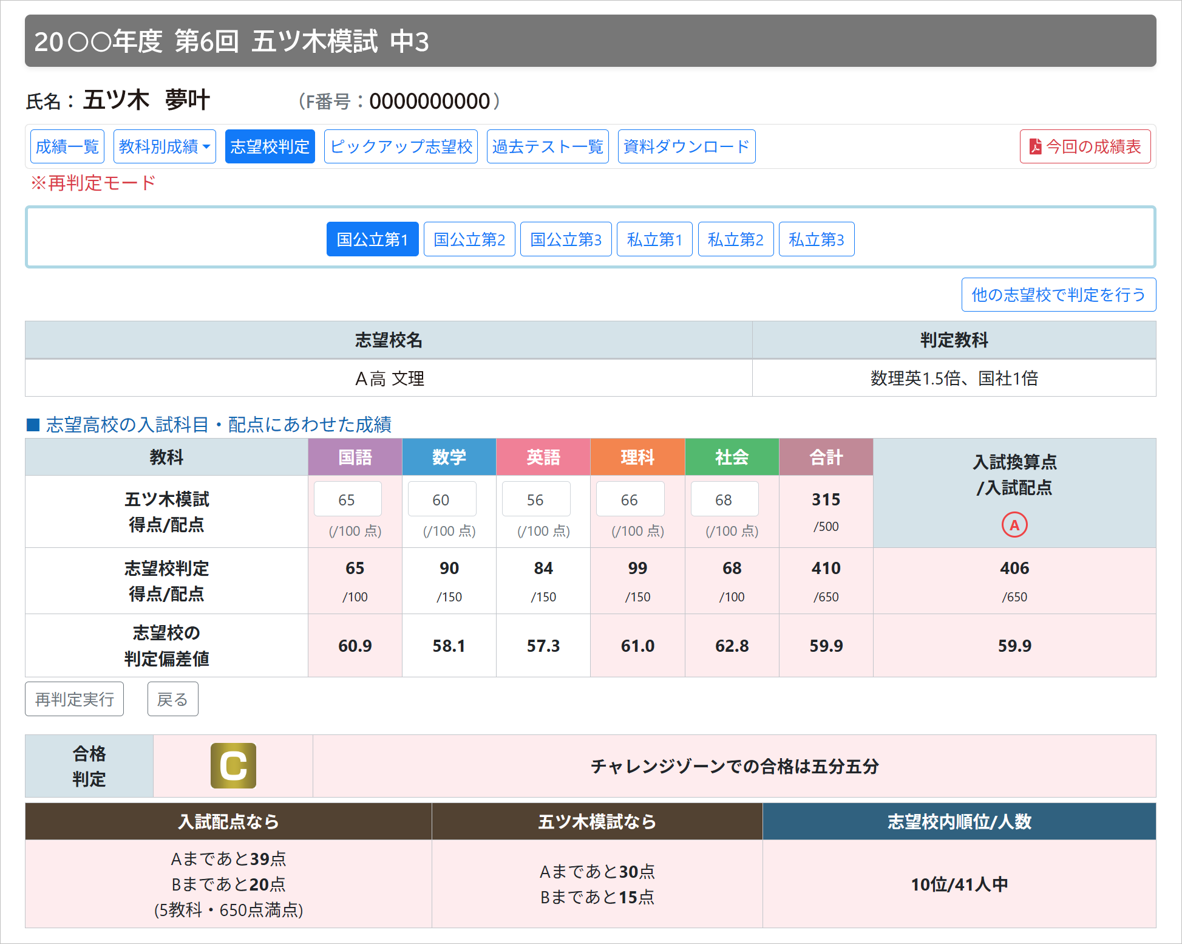The width and height of the screenshot is (1182, 944).
Task: Click the 戻る button
Action: (x=172, y=699)
